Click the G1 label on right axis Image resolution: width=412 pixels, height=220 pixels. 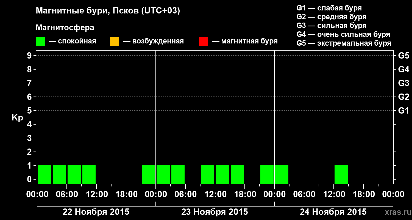404,111
